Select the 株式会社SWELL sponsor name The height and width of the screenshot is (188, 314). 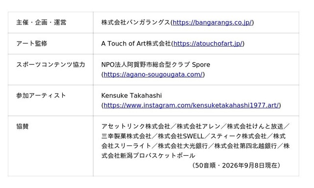[x=181, y=136]
